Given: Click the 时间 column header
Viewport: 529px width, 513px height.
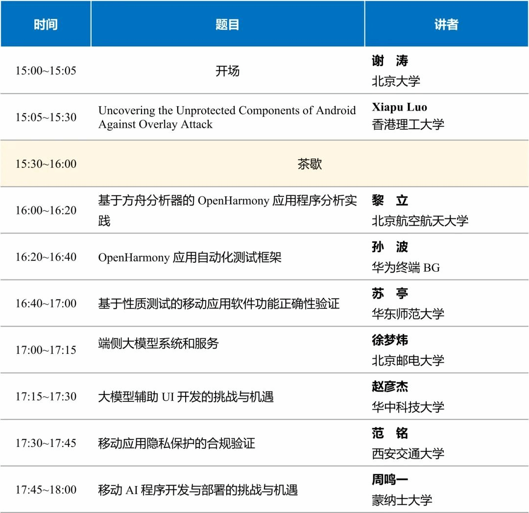Looking at the screenshot, I should point(46,24).
